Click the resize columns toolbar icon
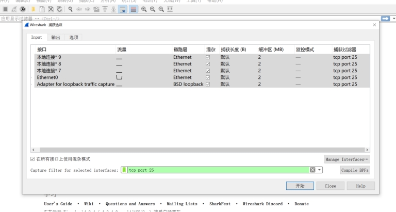Screen dimensions: 396x212 (169, 10)
